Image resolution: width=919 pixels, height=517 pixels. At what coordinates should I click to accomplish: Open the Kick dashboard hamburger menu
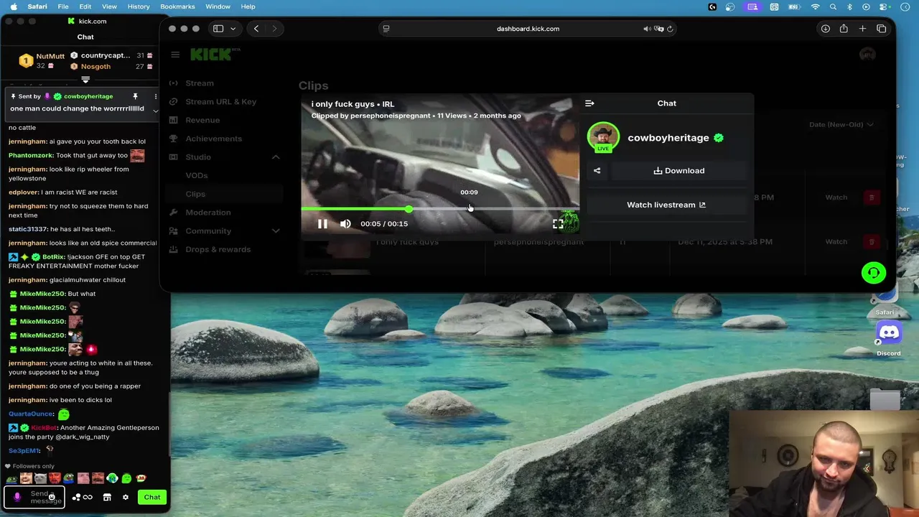(175, 55)
